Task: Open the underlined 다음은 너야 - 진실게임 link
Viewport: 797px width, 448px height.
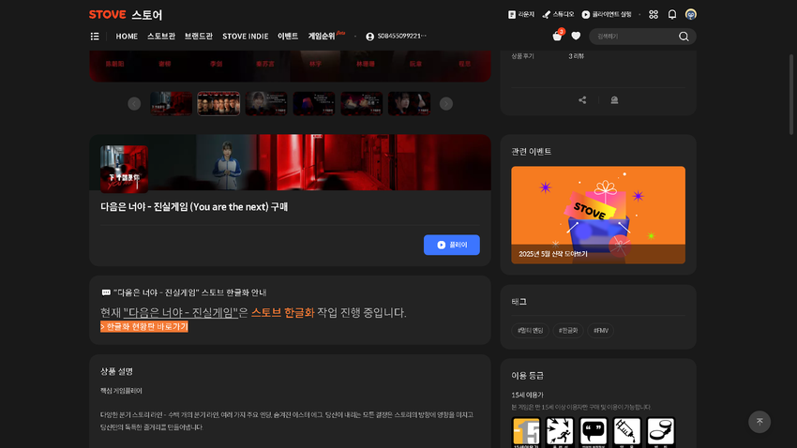Action: [x=180, y=312]
